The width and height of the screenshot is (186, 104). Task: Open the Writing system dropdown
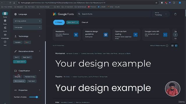pos(28,21)
